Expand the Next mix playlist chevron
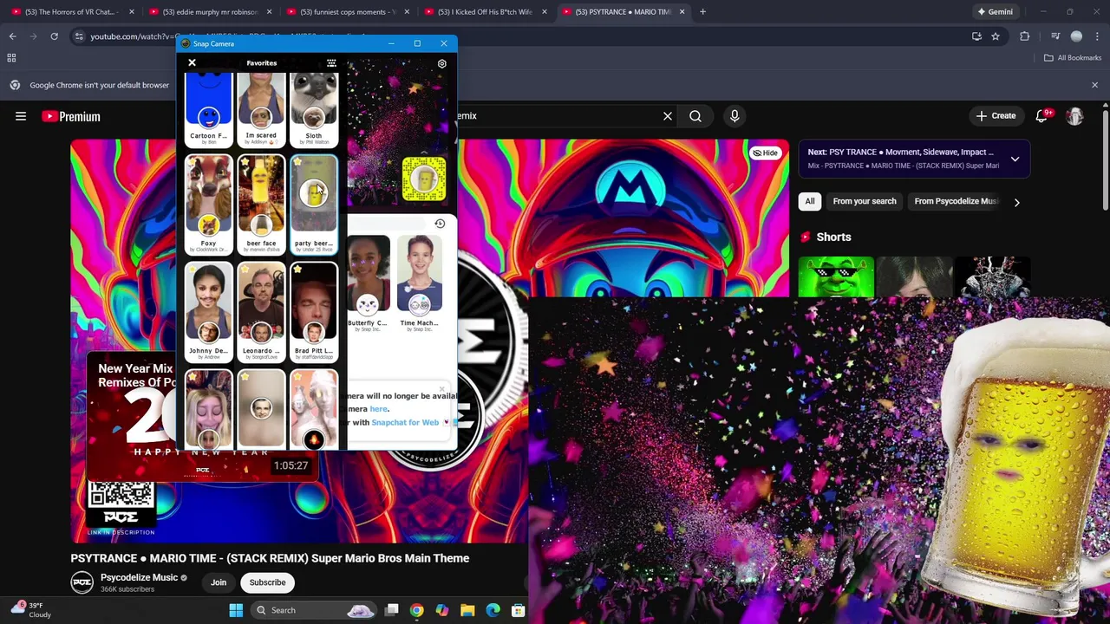Screen dimensions: 1110x624 [x=1015, y=159]
